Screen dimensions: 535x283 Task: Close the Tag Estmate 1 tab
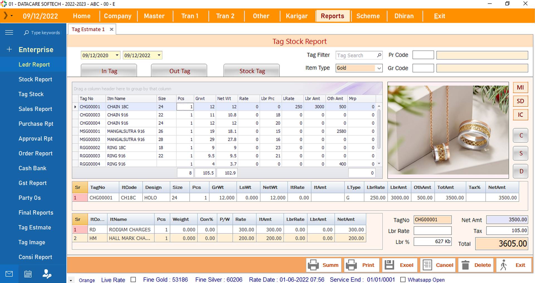(111, 29)
